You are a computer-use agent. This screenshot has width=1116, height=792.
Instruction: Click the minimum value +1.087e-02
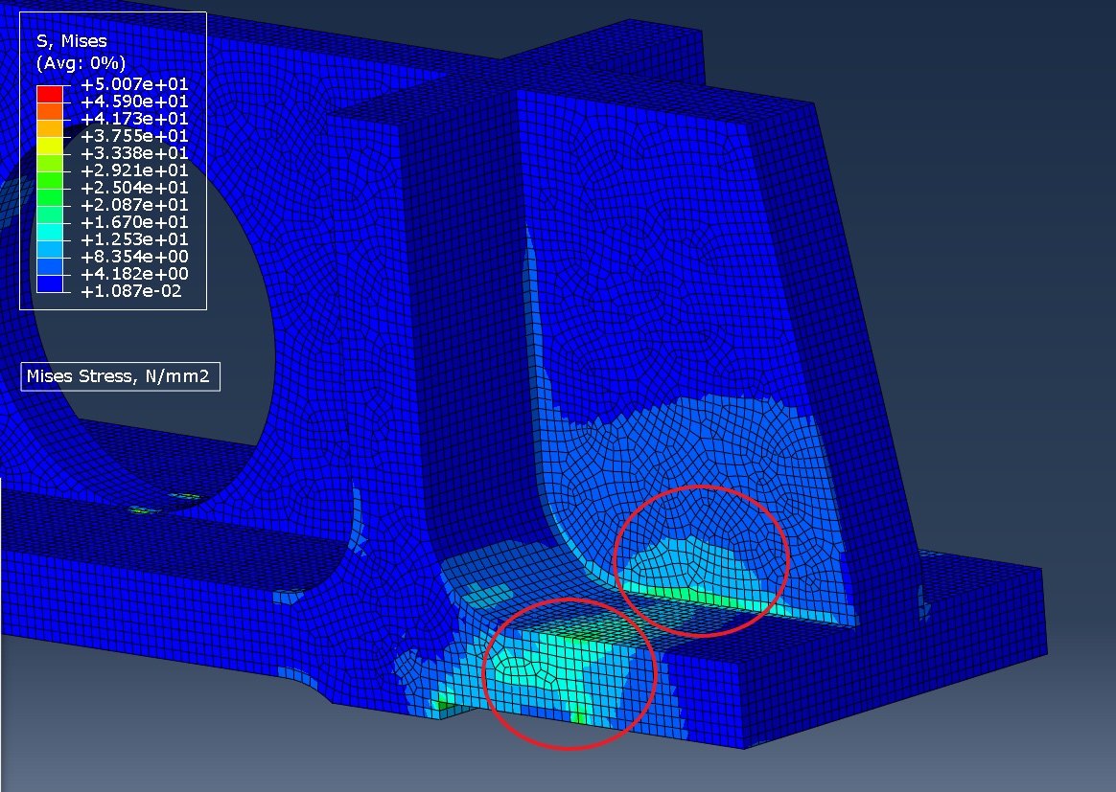133,291
